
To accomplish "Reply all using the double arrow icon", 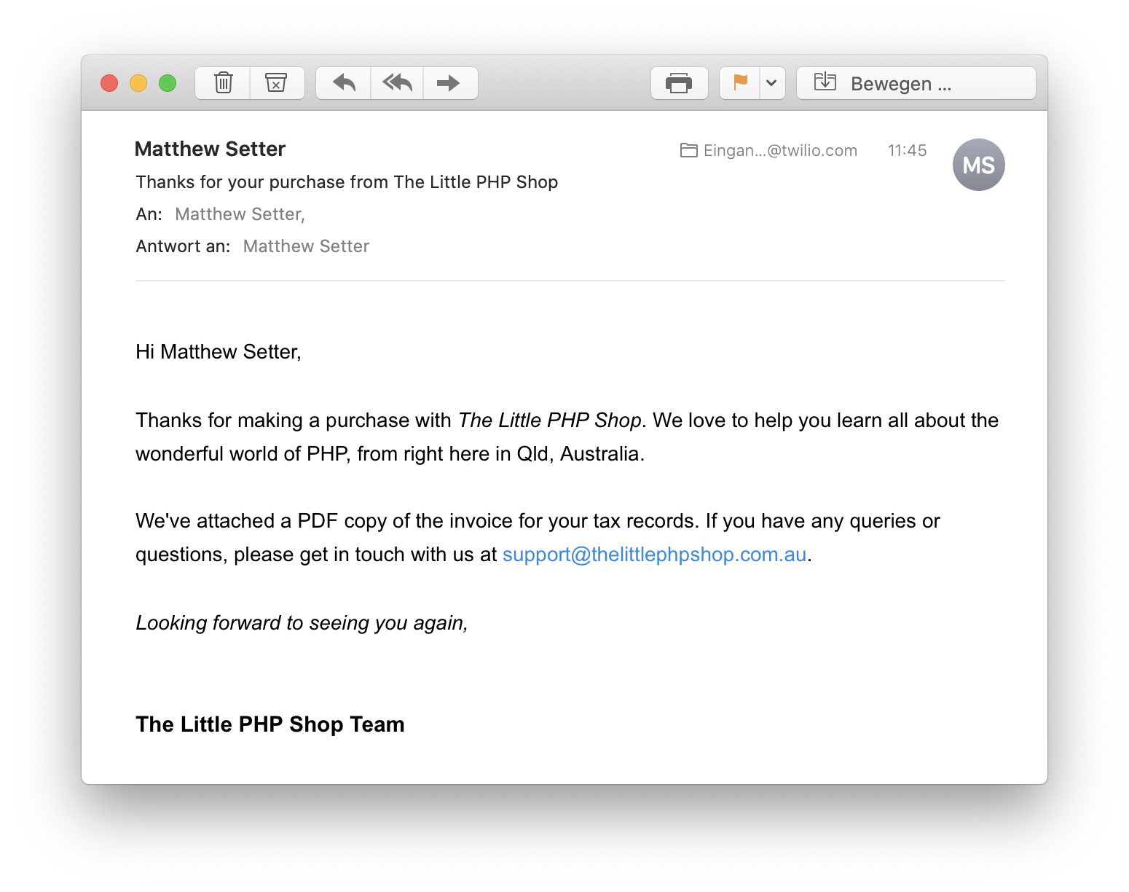I will (397, 83).
